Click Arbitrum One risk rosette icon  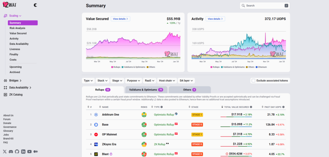pyautogui.click(x=144, y=115)
